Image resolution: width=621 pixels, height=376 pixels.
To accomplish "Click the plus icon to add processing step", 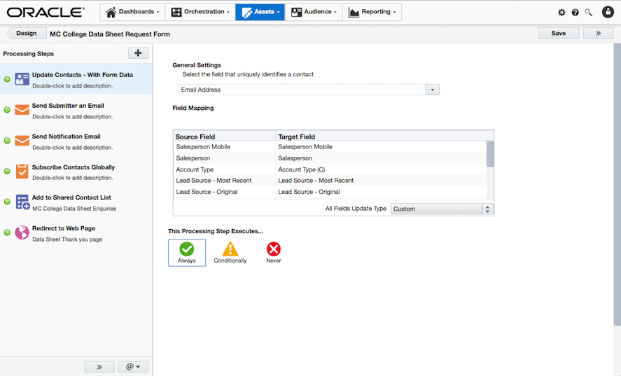I will 138,53.
